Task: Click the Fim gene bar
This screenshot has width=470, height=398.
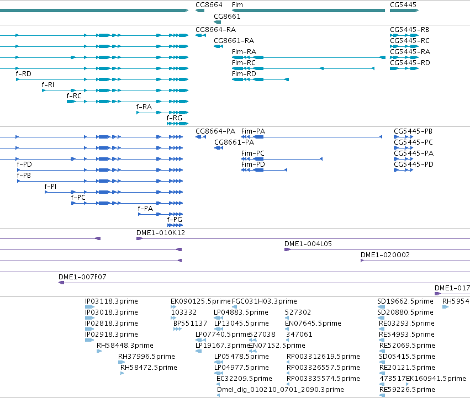Action: [308, 10]
